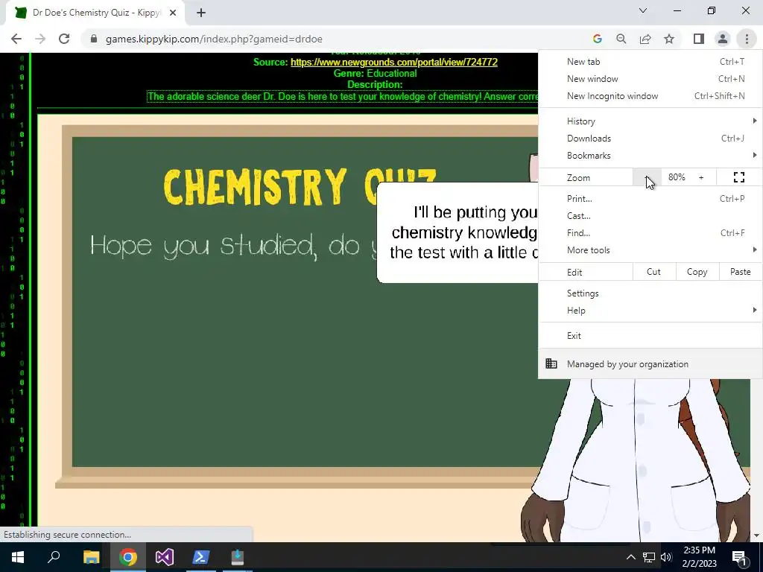Expand the Bookmarks submenu
This screenshot has width=763, height=572.
tap(650, 156)
